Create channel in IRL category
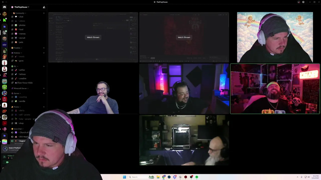This screenshot has height=180, width=321. click(44, 66)
